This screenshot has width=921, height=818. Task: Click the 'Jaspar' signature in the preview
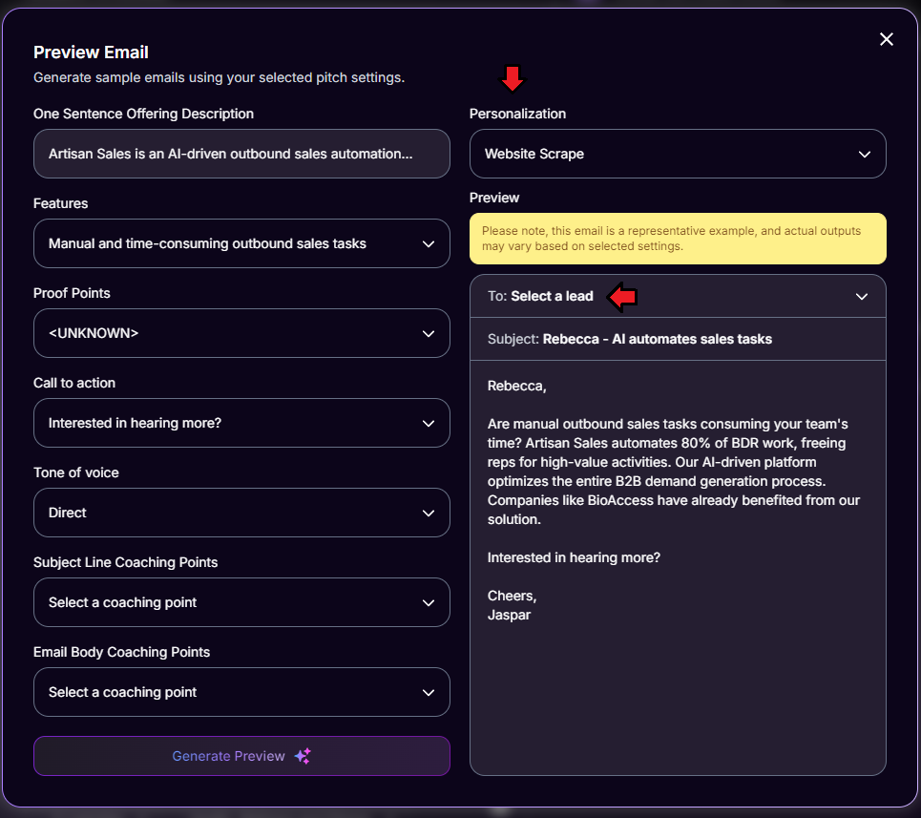tap(509, 615)
